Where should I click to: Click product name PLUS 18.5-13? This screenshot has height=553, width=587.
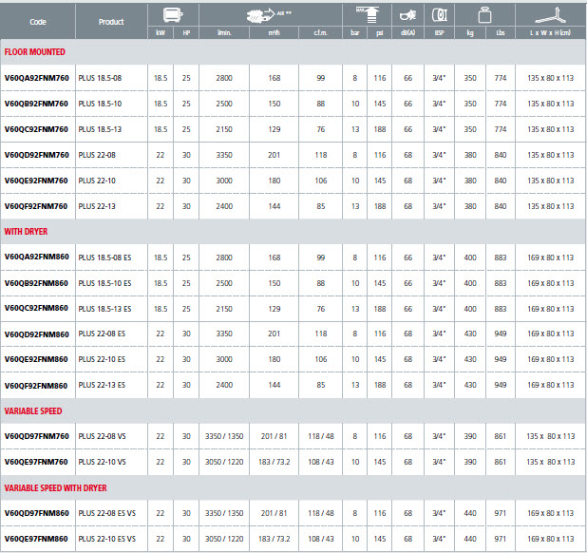pyautogui.click(x=100, y=129)
